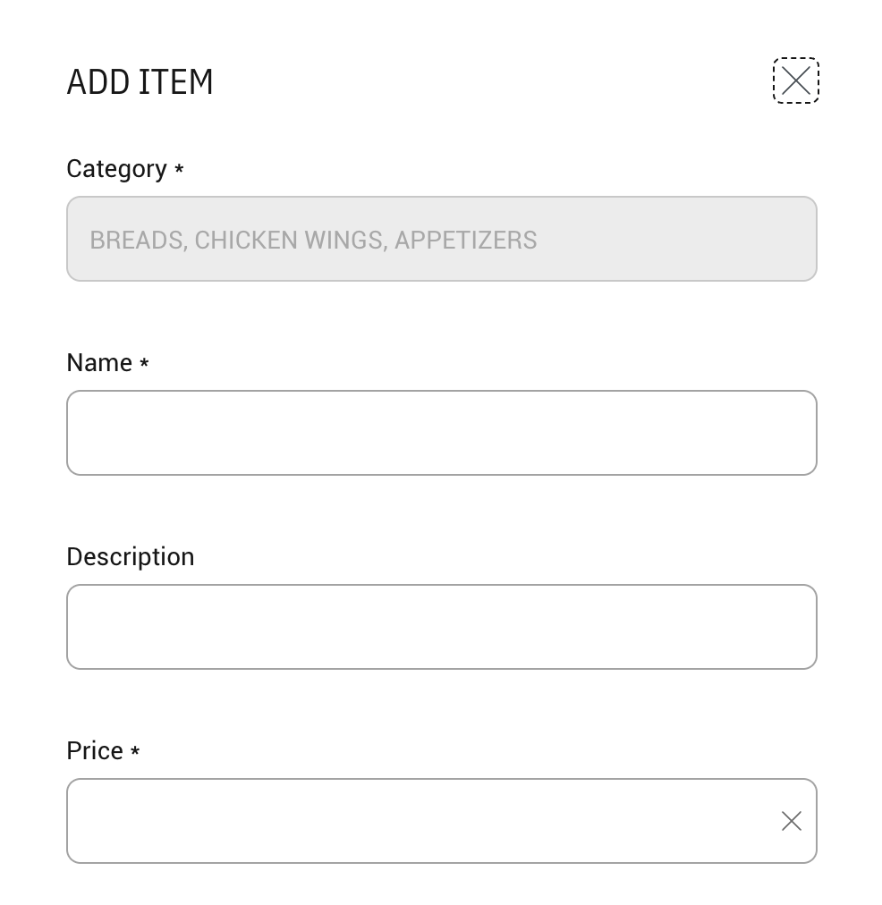Open the Category combo box
Image resolution: width=882 pixels, height=905 pixels.
coord(441,239)
